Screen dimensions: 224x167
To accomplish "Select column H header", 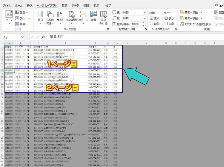I will (117, 43).
